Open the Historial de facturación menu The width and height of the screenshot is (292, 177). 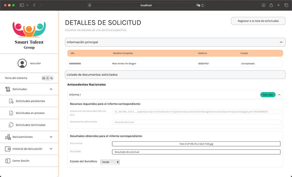point(51,149)
